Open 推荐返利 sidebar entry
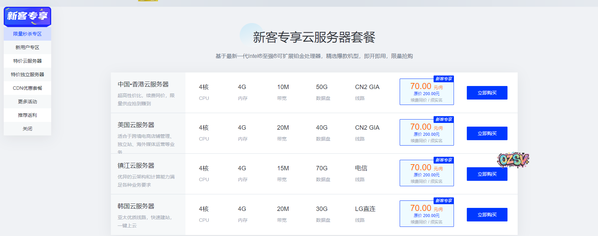The height and width of the screenshot is (236, 598). 27,115
